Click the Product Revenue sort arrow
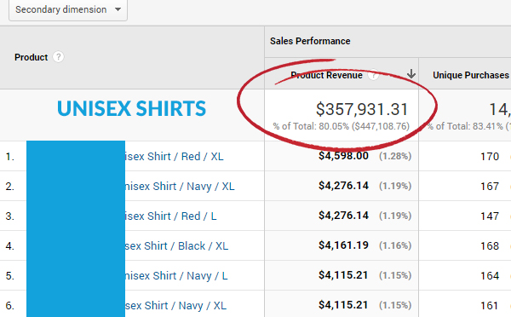 (x=411, y=74)
